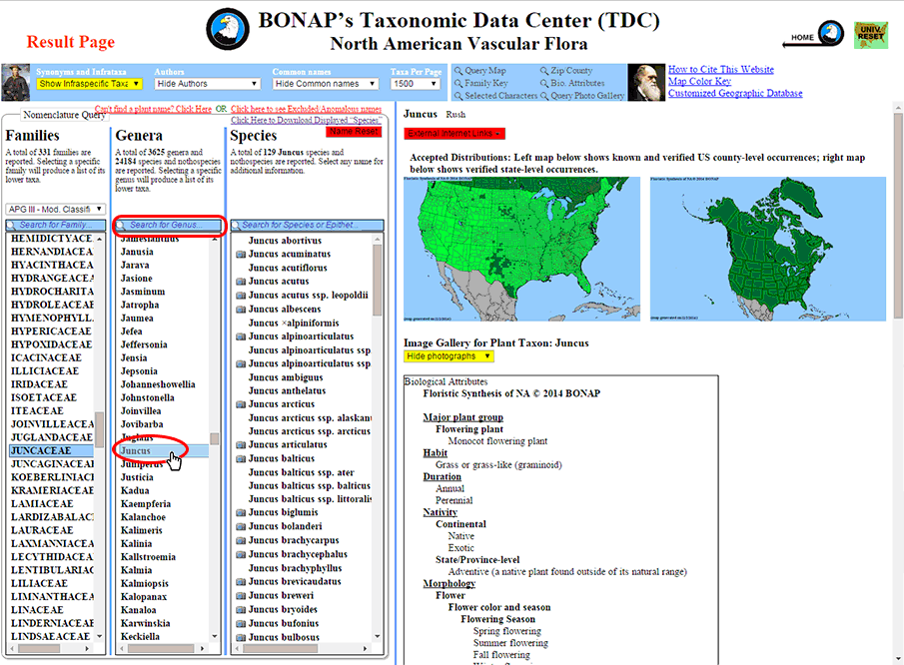The image size is (904, 665).
Task: Click the UNIV. RESET icon
Action: click(x=871, y=35)
